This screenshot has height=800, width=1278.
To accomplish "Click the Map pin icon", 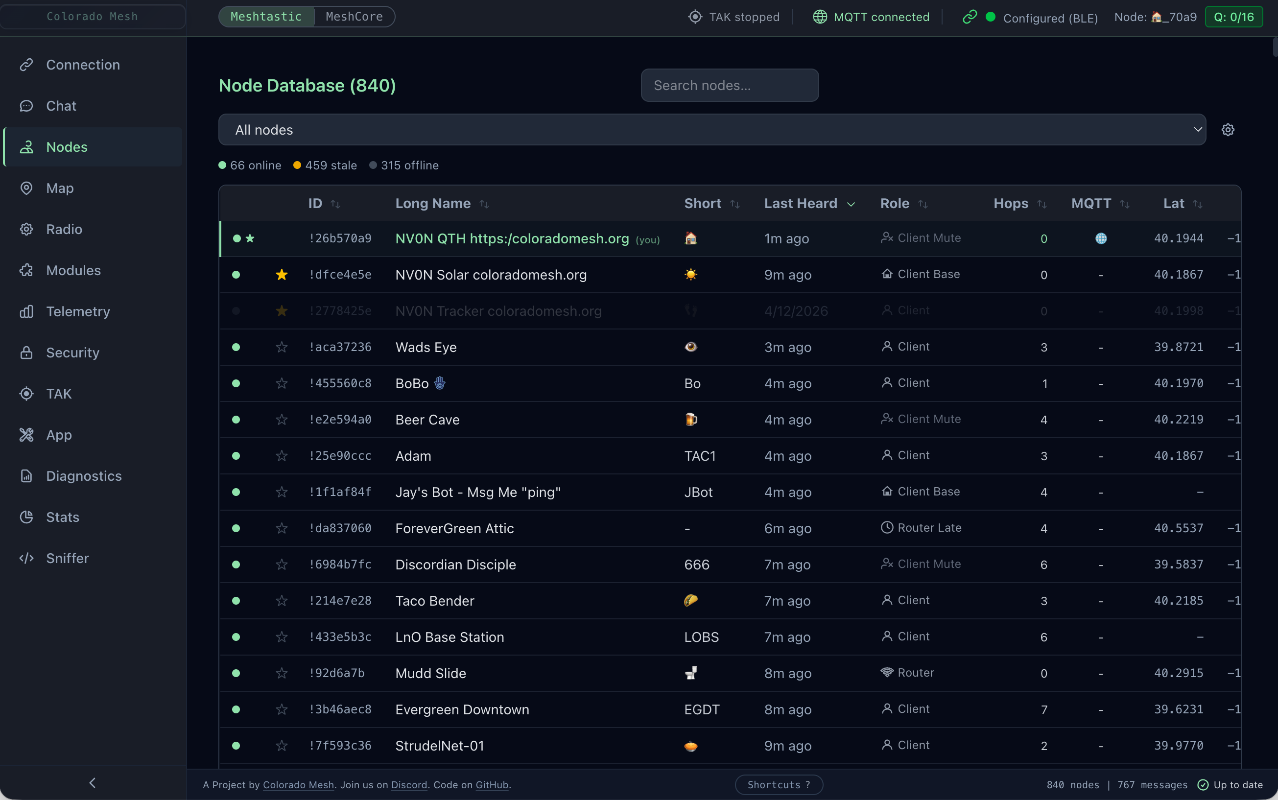I will coord(26,188).
